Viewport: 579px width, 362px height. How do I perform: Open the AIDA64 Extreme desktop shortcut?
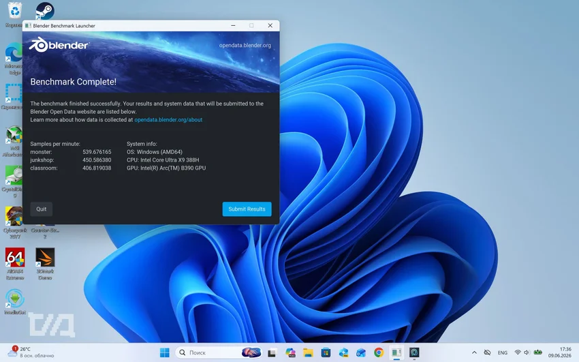pyautogui.click(x=15, y=264)
